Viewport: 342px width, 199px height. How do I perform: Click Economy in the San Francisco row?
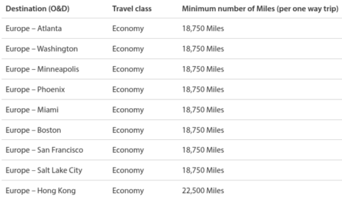[x=128, y=150]
